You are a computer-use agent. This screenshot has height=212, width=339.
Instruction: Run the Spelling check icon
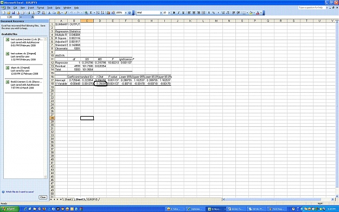[39, 13]
